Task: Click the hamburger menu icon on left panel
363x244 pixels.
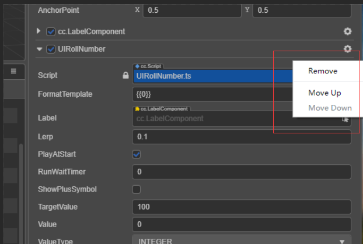Action: [x=13, y=70]
